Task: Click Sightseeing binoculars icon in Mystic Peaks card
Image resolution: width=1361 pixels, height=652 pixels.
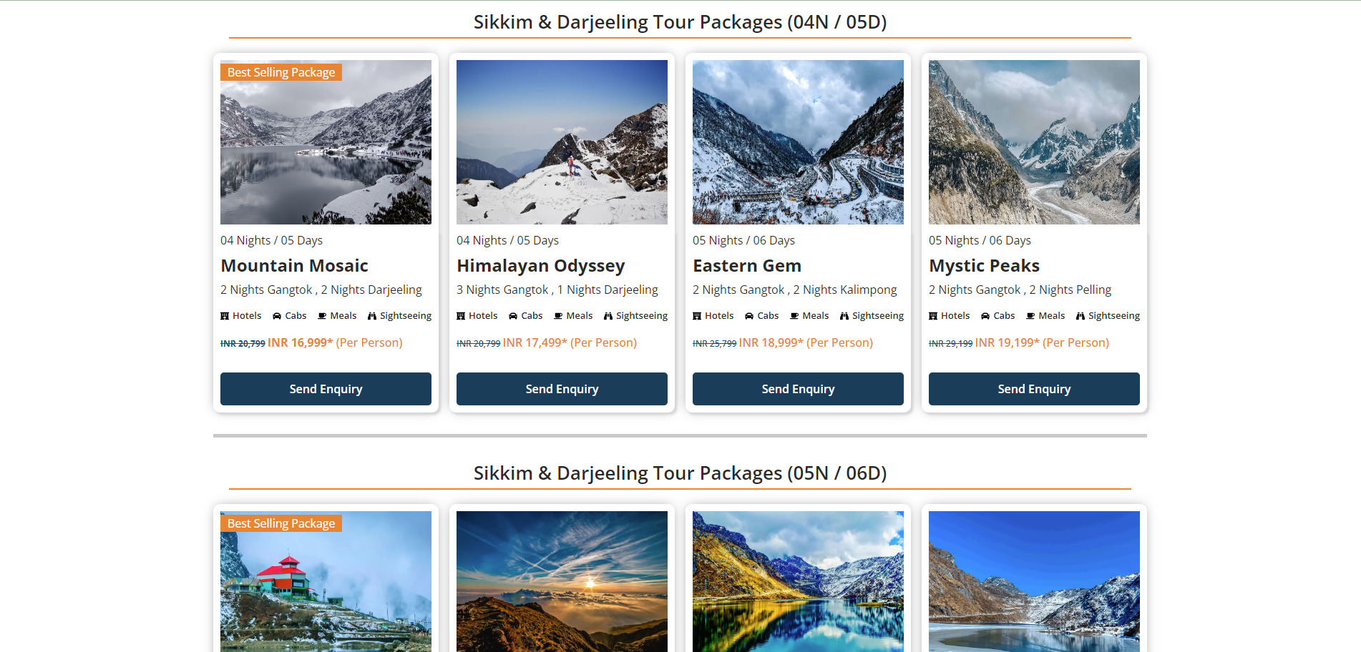Action: click(x=1080, y=316)
